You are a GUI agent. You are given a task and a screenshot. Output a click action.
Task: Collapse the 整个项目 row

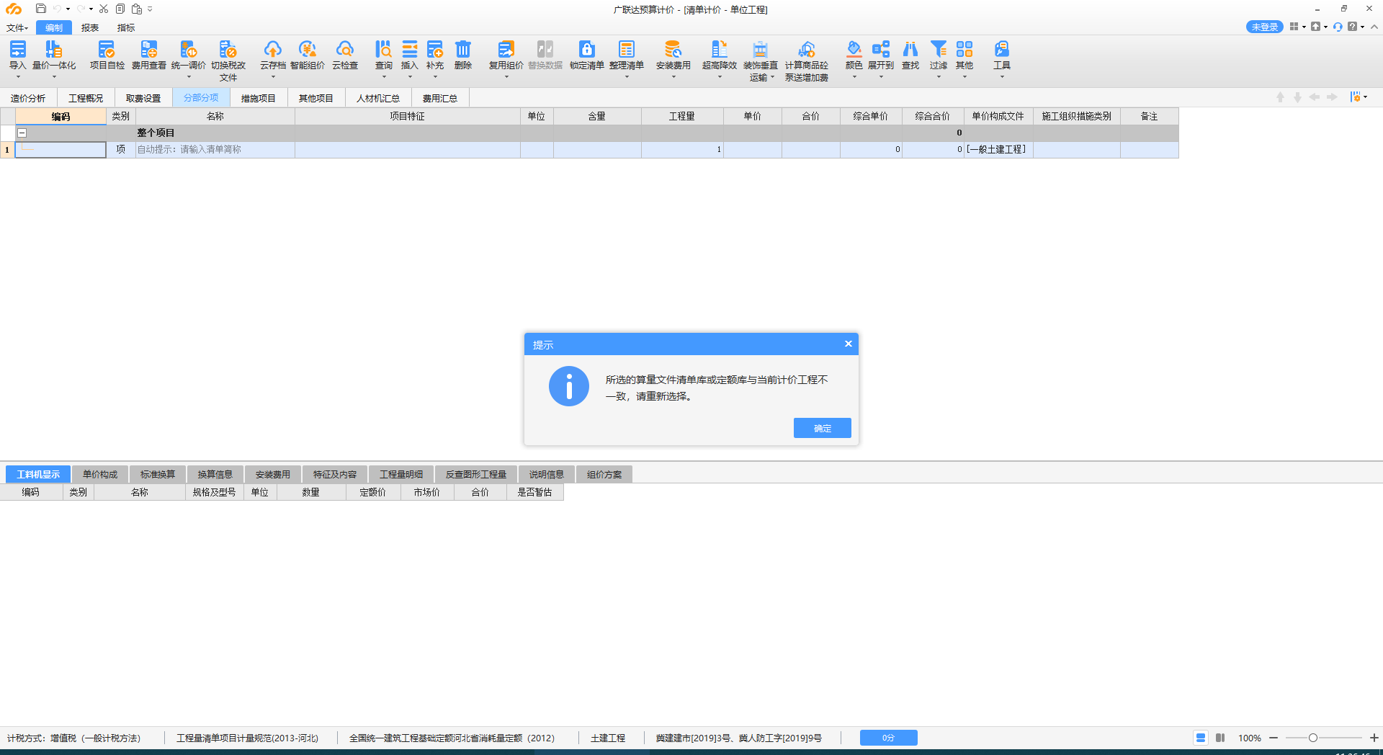(x=22, y=133)
